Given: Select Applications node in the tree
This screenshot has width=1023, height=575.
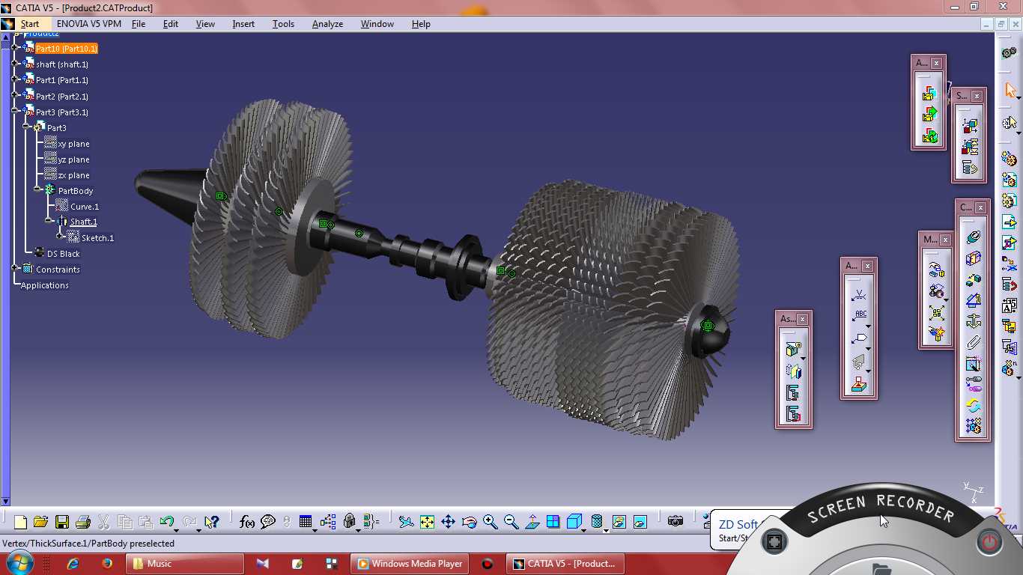Looking at the screenshot, I should pos(44,285).
